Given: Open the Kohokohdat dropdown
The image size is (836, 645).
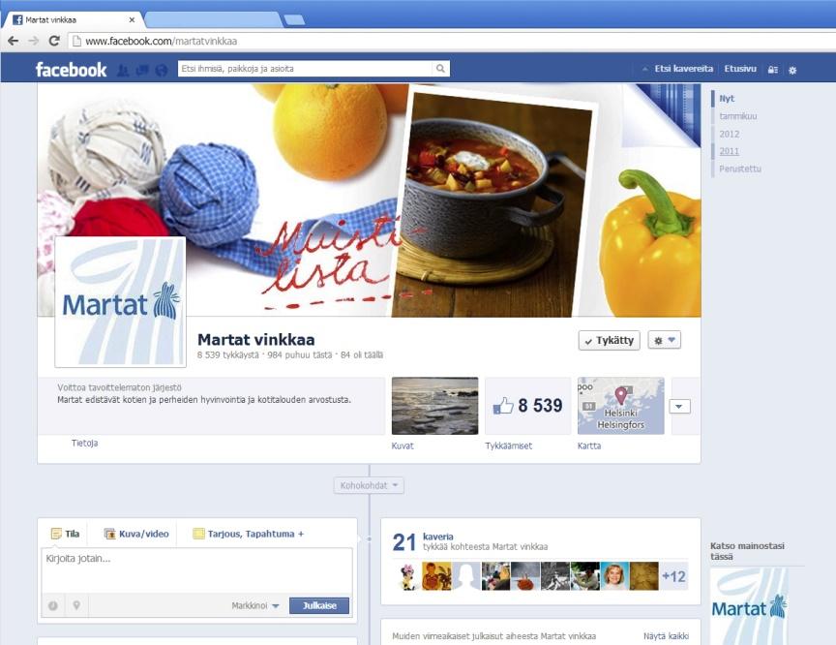Looking at the screenshot, I should point(369,485).
